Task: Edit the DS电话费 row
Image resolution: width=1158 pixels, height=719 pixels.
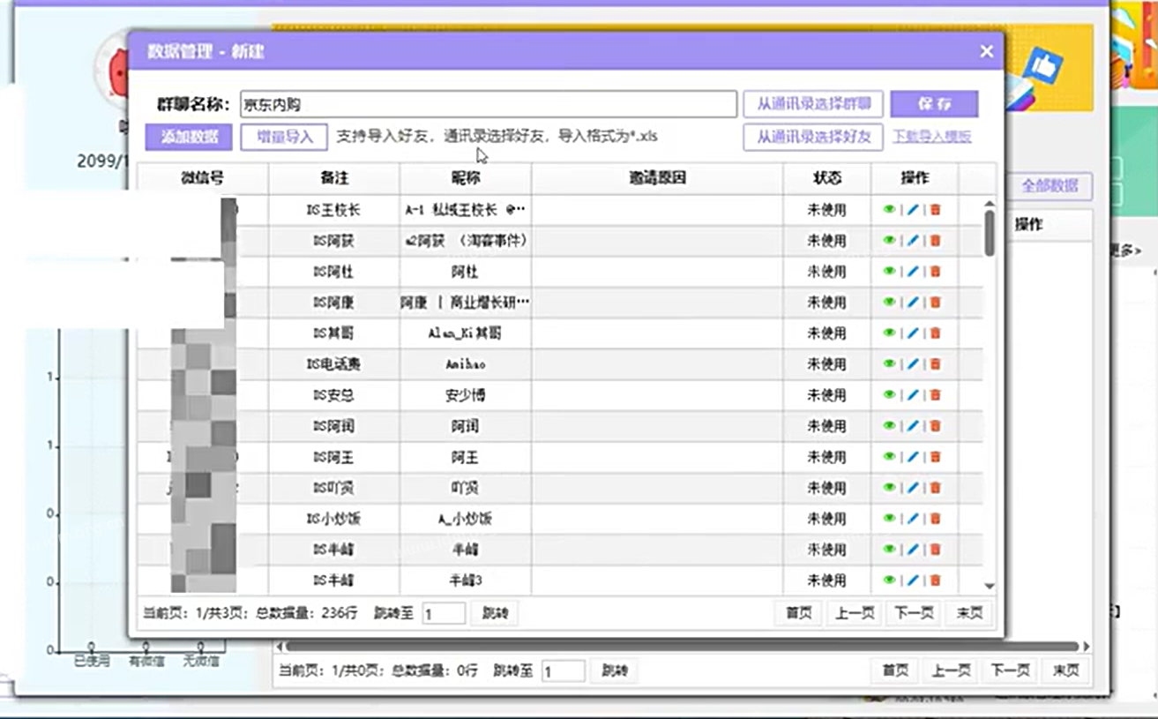Action: coord(912,364)
